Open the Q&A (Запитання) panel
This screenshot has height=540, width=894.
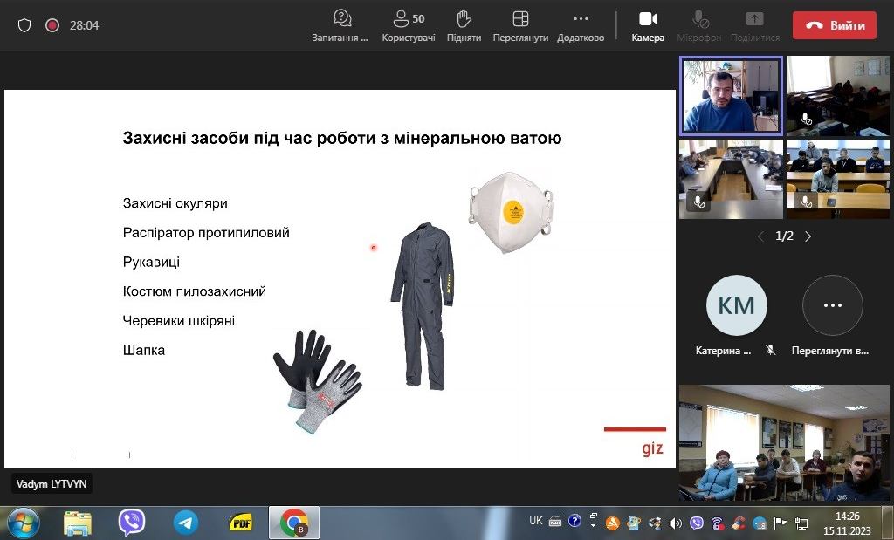(x=340, y=25)
